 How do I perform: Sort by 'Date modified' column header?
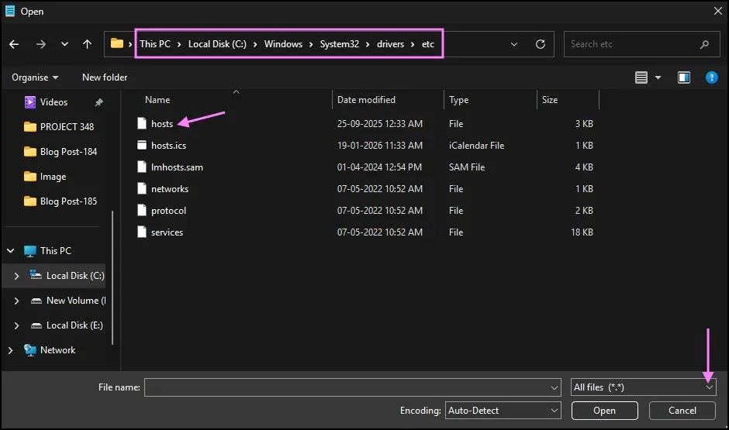point(366,100)
